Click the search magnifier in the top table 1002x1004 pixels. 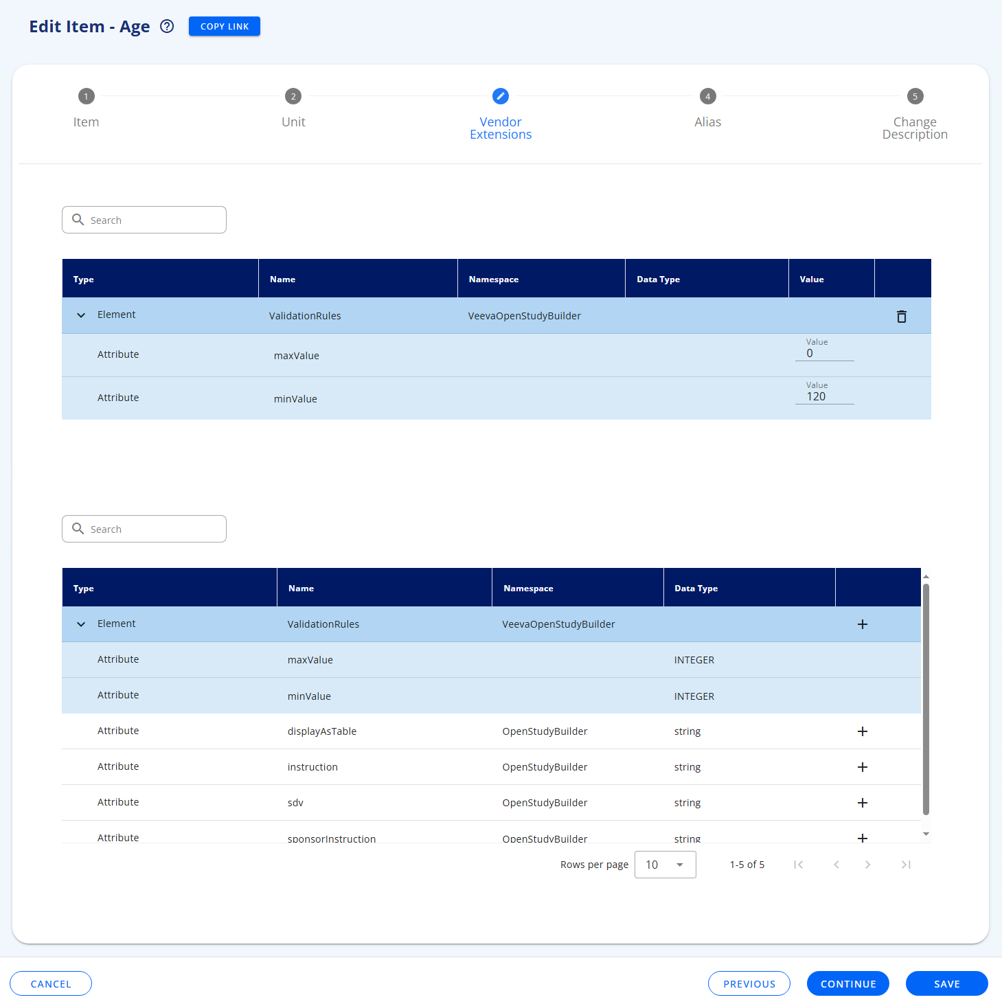[x=79, y=220]
